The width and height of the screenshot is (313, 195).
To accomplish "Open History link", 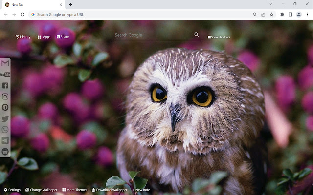I will (x=23, y=37).
